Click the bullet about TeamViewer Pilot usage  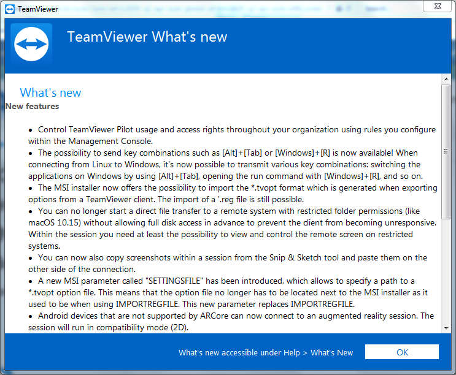point(232,135)
